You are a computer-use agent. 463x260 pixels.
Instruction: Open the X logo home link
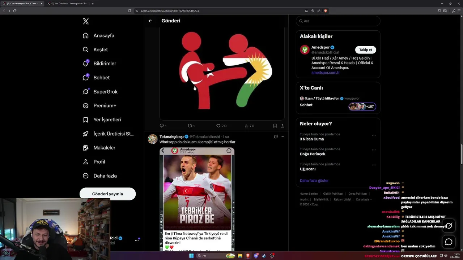click(x=86, y=21)
